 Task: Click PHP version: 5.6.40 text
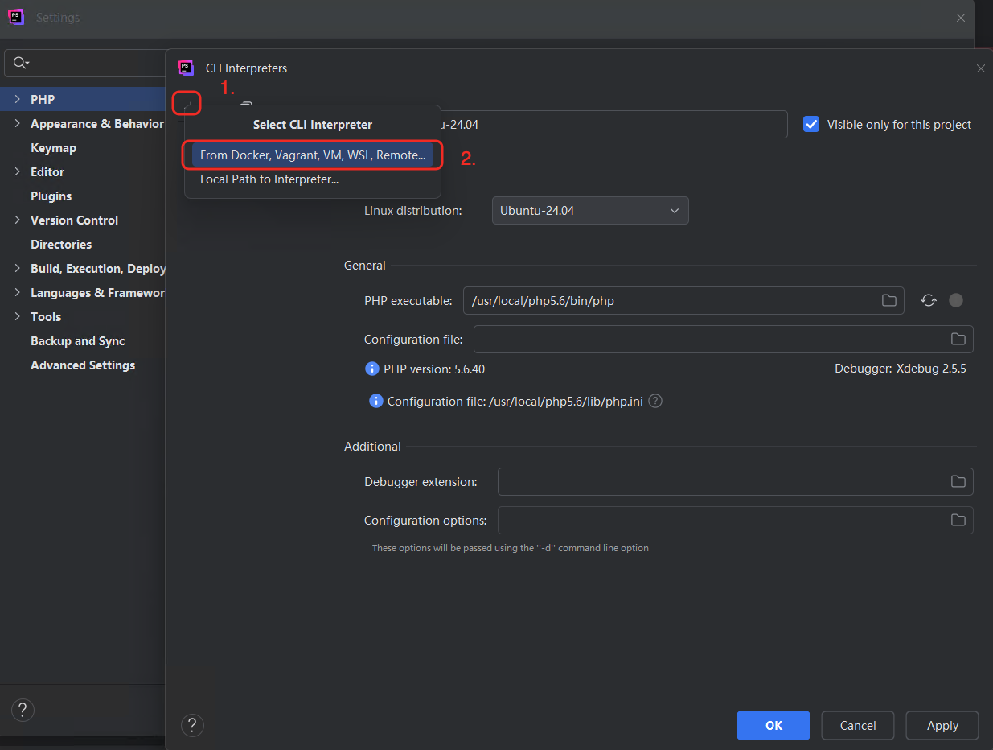point(434,369)
